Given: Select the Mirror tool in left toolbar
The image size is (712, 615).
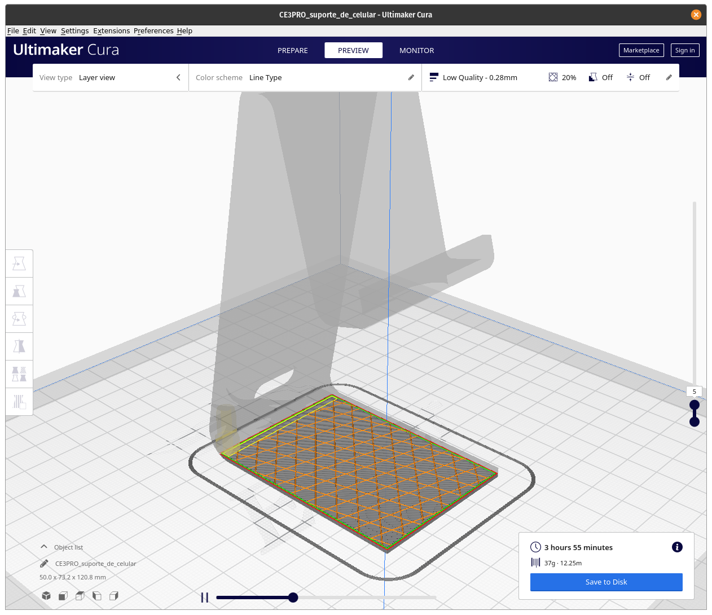Looking at the screenshot, I should coord(19,346).
